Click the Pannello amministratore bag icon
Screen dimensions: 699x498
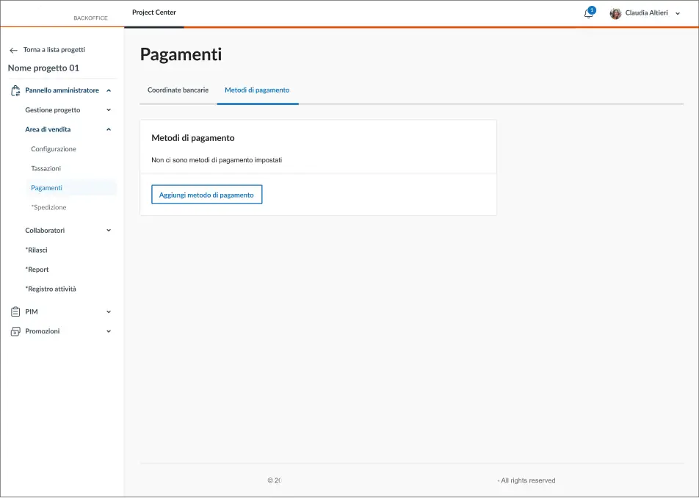click(x=15, y=90)
